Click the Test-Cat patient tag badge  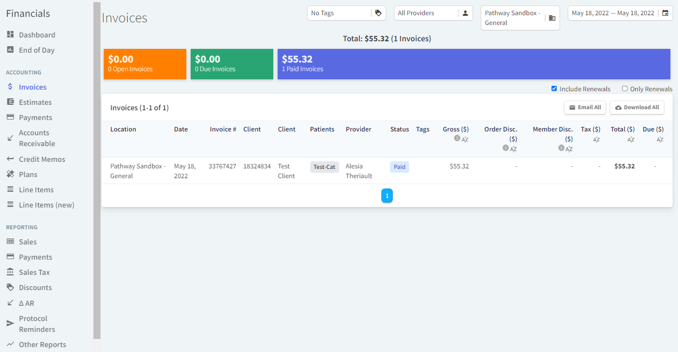[324, 167]
